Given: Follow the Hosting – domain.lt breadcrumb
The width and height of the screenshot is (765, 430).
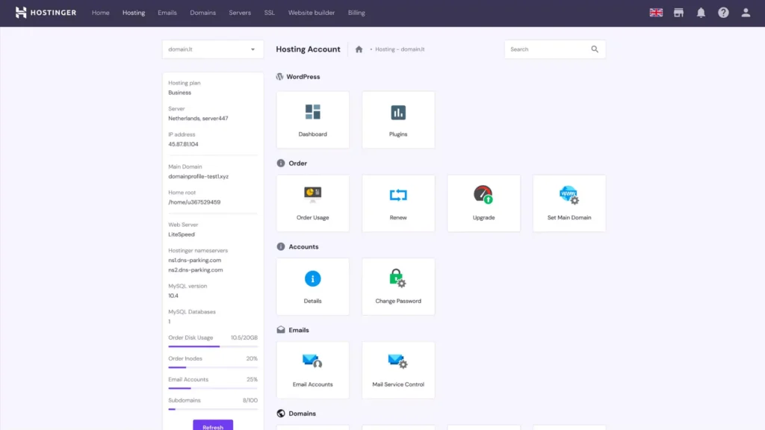Looking at the screenshot, I should click(x=400, y=49).
